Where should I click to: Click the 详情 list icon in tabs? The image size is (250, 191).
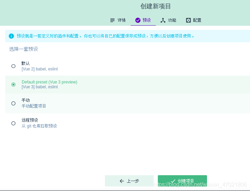(112, 20)
